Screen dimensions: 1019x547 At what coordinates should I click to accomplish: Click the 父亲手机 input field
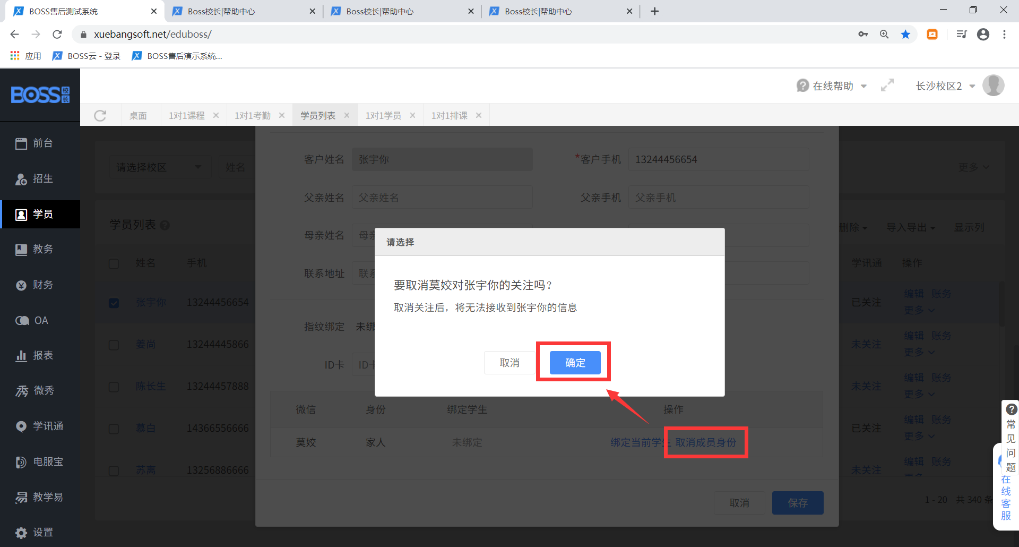tap(719, 198)
